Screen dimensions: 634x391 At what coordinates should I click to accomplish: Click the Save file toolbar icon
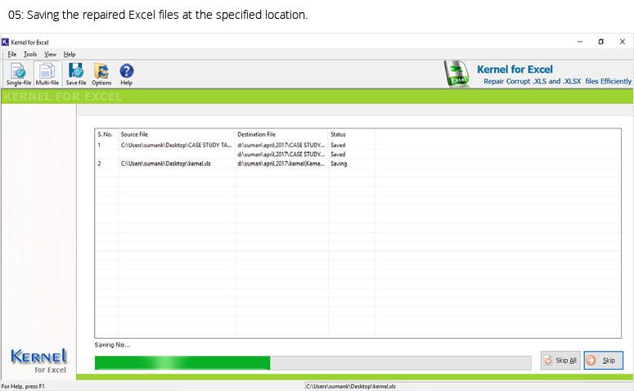pos(76,74)
